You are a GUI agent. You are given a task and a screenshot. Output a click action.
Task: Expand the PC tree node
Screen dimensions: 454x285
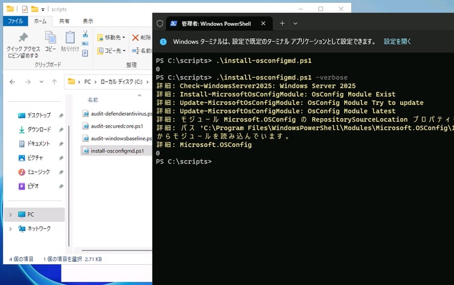10,215
